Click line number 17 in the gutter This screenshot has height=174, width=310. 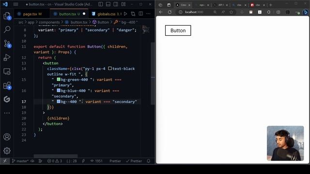point(24,101)
